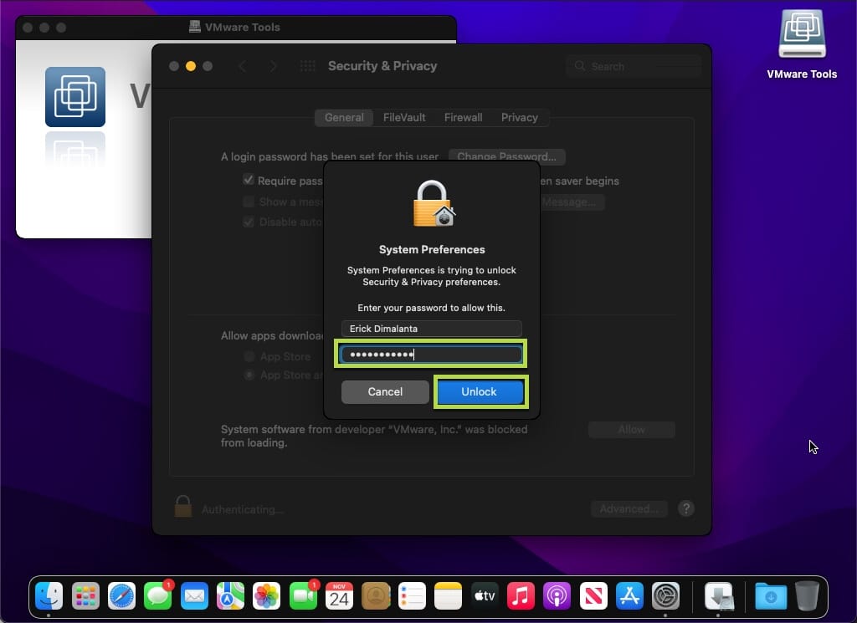Toggle the Disable automatic login checkbox

tap(249, 222)
